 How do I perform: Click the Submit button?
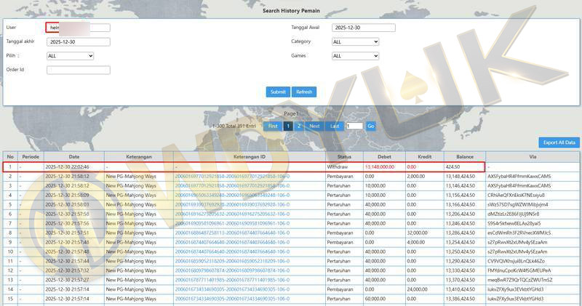coord(278,92)
